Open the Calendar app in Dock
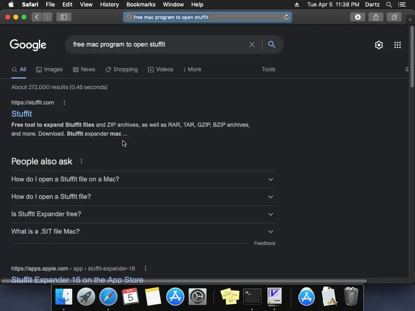 (130, 296)
